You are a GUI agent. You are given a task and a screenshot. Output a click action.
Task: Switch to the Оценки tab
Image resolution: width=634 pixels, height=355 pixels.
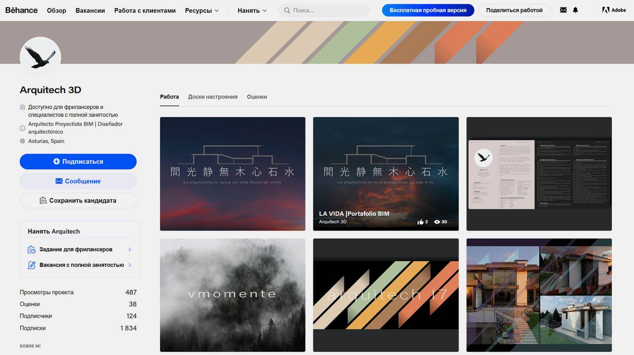point(257,97)
